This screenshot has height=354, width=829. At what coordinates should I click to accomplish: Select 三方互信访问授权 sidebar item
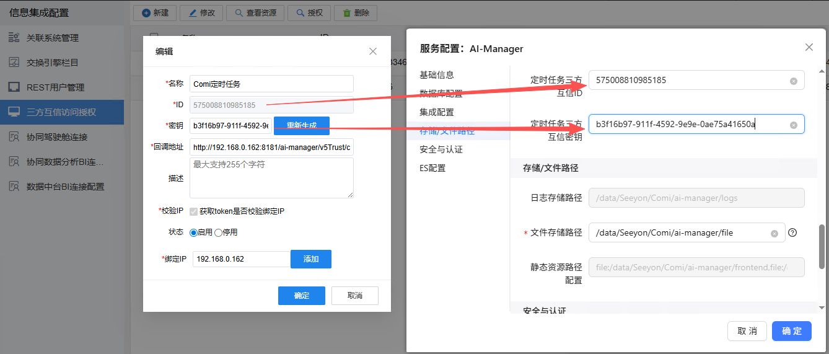[x=62, y=112]
